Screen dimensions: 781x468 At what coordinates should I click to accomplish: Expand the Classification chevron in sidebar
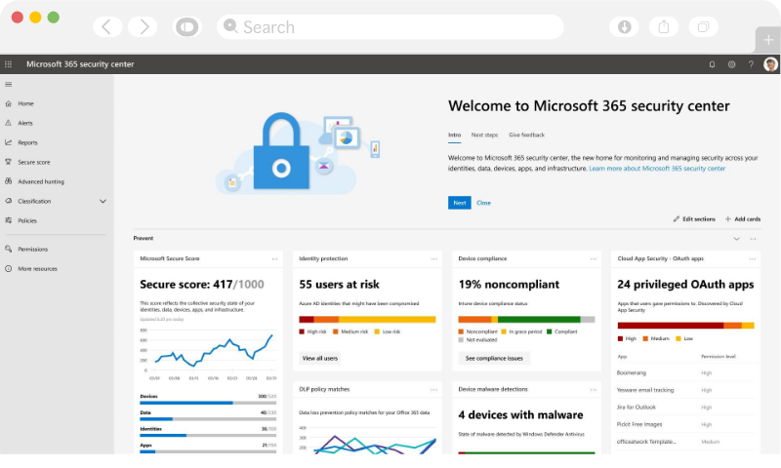pyautogui.click(x=103, y=201)
